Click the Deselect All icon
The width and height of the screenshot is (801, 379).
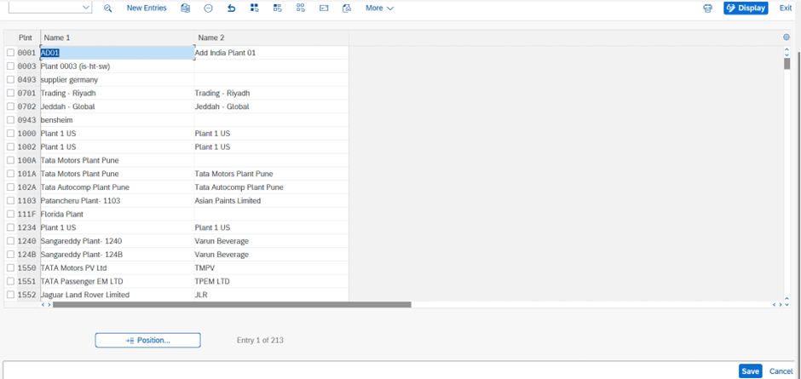coord(300,9)
